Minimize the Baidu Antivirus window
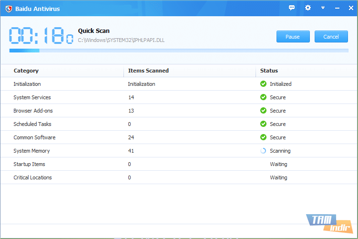Image resolution: width=358 pixels, height=239 pixels. [337, 8]
